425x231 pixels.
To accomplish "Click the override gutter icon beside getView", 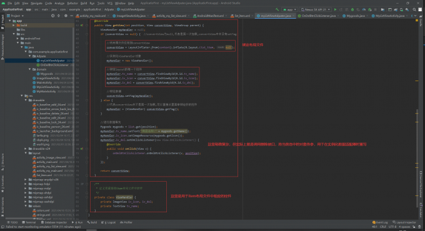I will 82,26.
